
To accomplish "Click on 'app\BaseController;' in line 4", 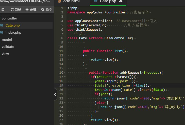I will (94, 21).
